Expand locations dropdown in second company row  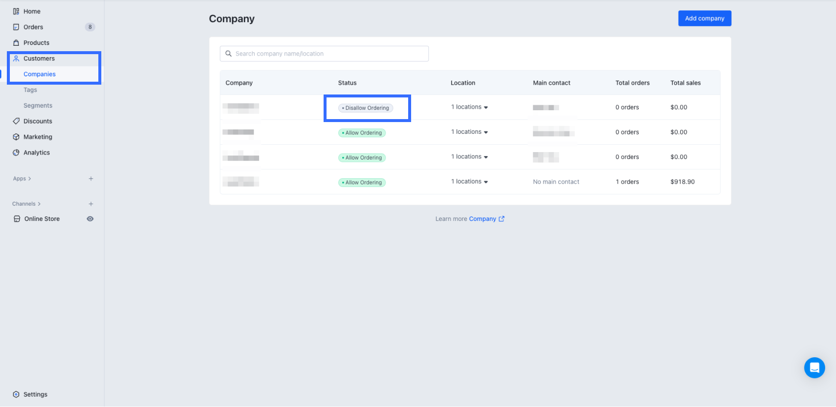tap(486, 132)
